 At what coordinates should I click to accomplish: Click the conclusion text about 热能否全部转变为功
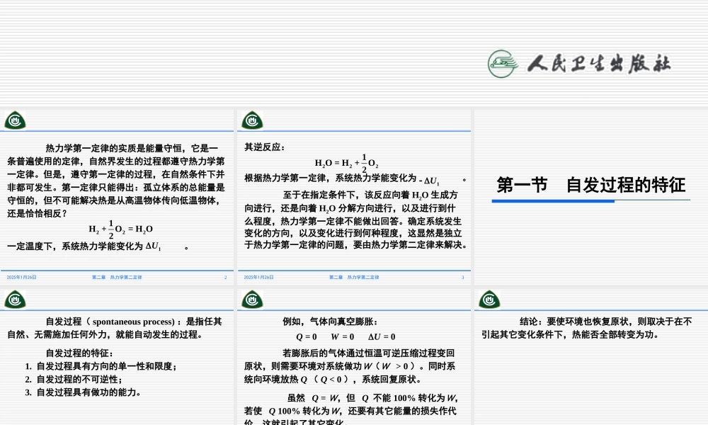(588, 327)
